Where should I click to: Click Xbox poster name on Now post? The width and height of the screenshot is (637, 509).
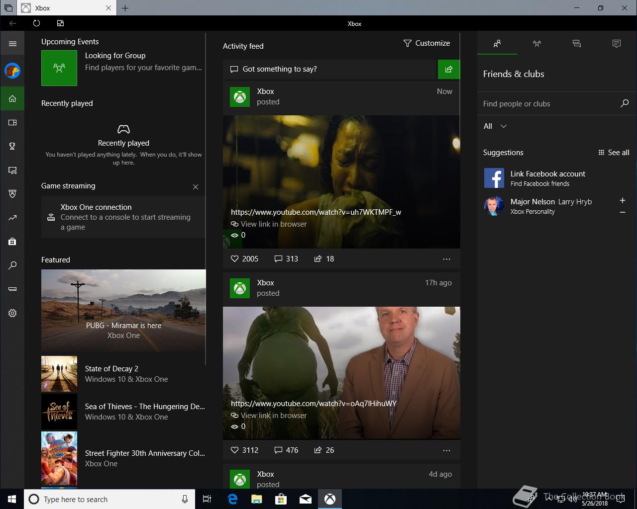265,91
